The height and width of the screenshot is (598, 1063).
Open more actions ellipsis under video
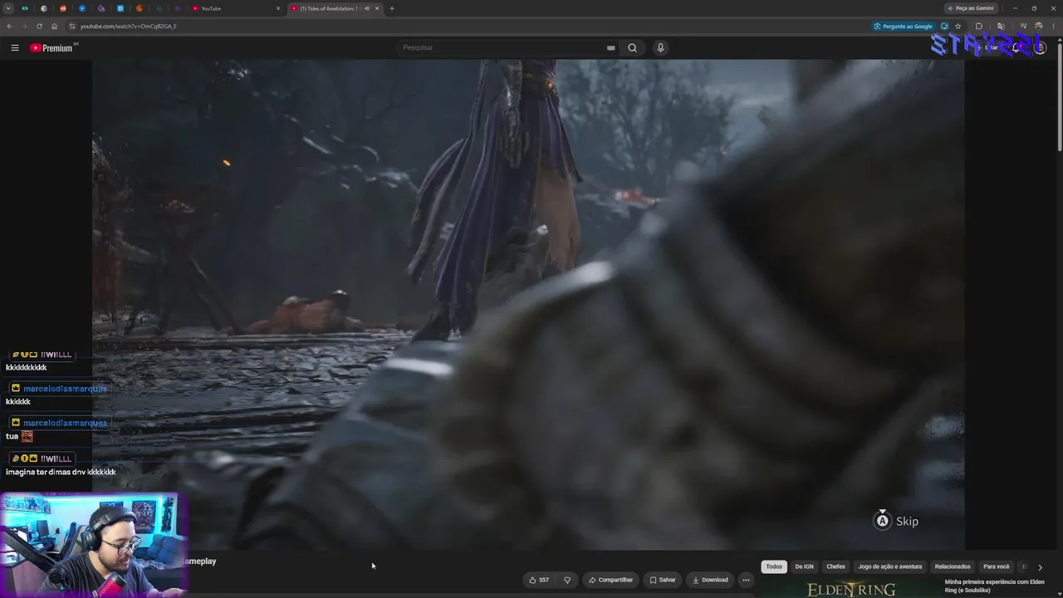(x=746, y=580)
